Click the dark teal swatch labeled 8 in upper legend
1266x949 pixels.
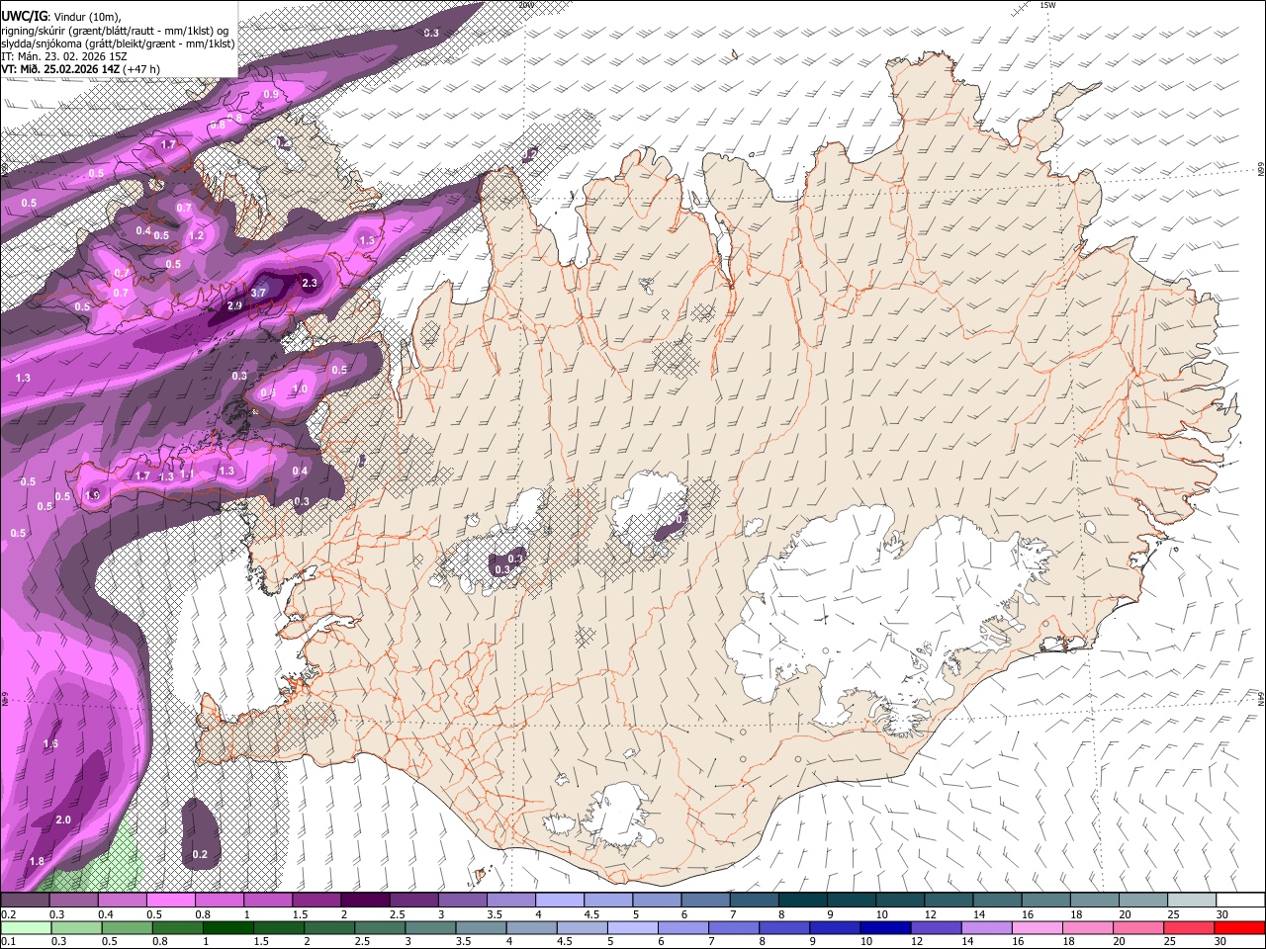click(x=802, y=901)
